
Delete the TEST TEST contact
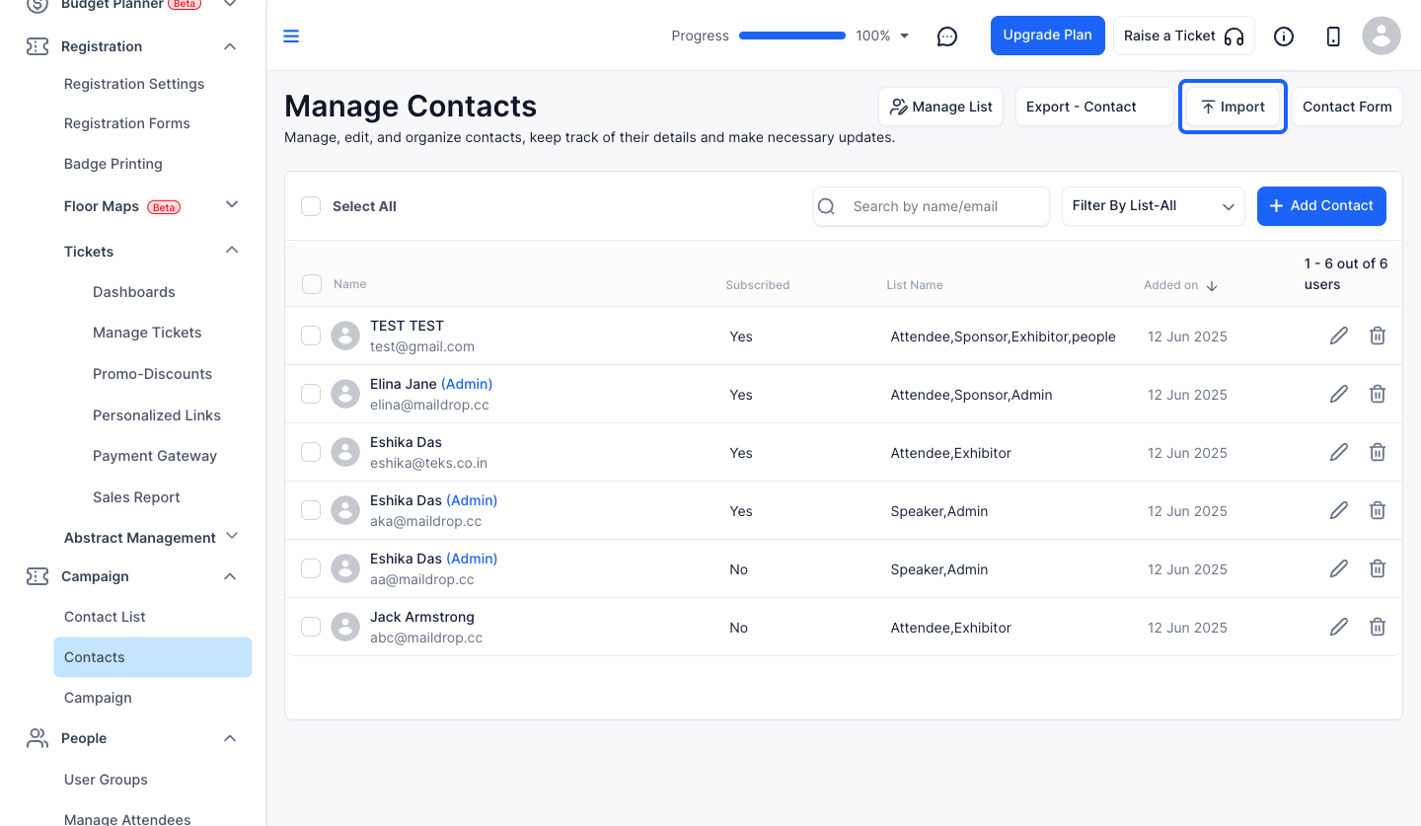coord(1378,336)
